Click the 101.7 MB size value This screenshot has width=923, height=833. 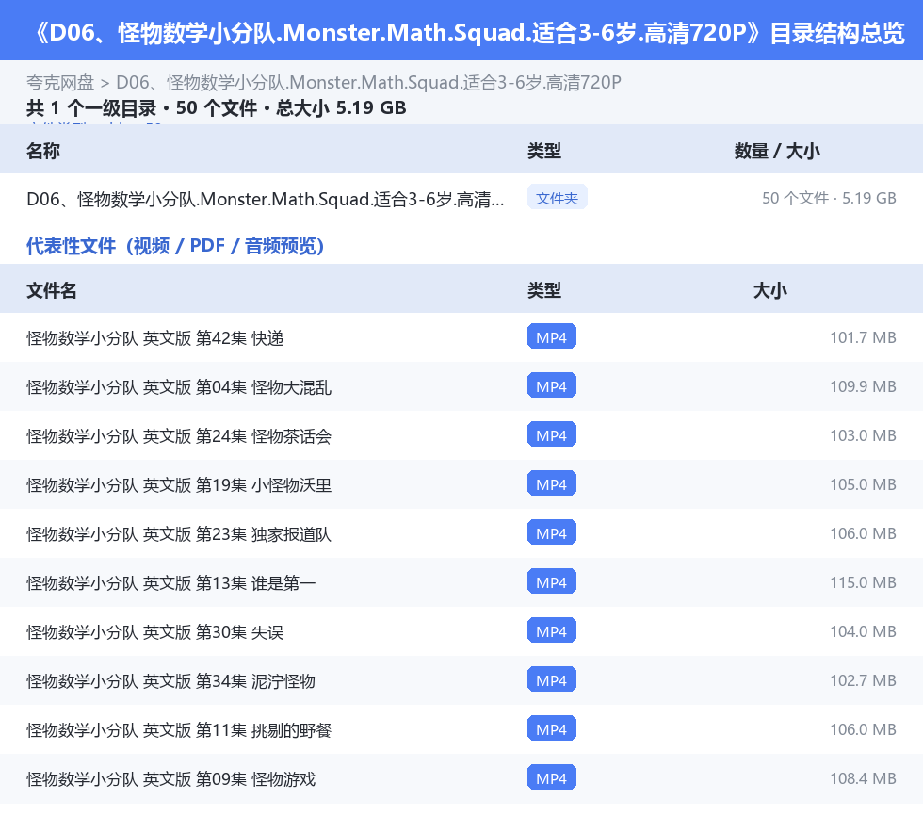[863, 337]
